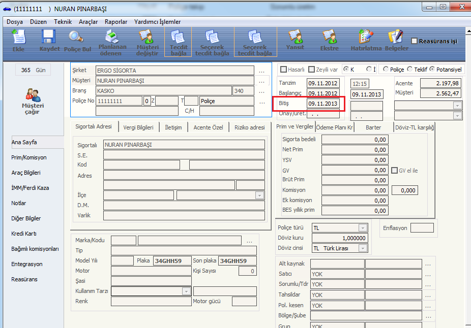Click the ellipsis button beside Şirket
Screen dimensions: 471x328
pos(261,71)
